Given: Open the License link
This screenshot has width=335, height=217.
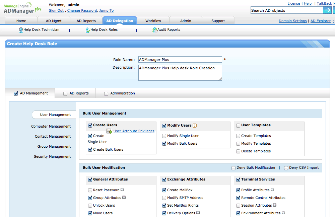Looking at the screenshot, I should pos(294,3).
